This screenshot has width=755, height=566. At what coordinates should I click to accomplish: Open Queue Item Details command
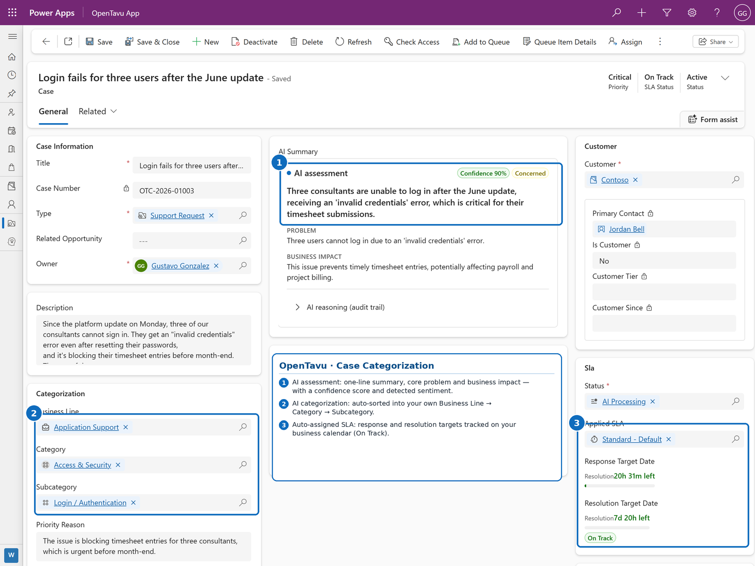[x=560, y=42]
